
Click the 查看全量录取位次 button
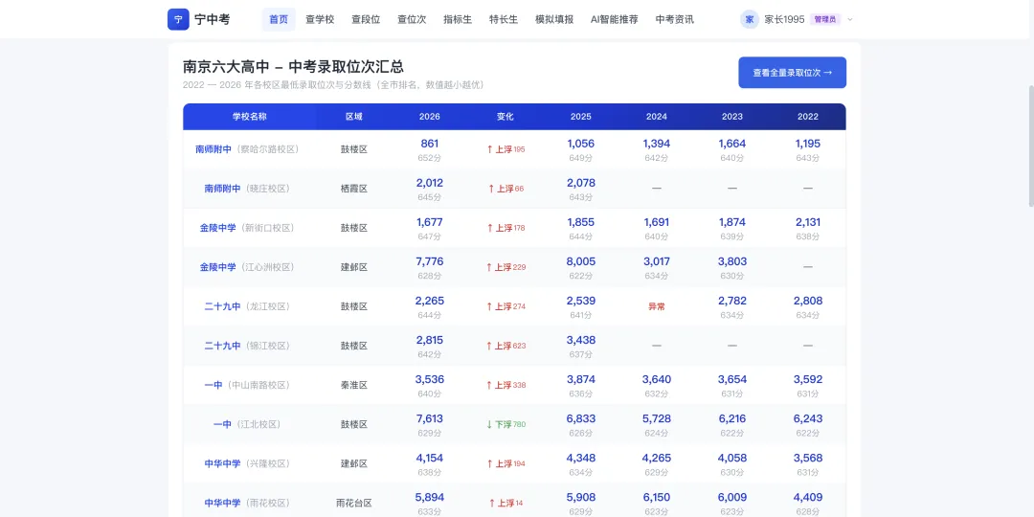[792, 73]
